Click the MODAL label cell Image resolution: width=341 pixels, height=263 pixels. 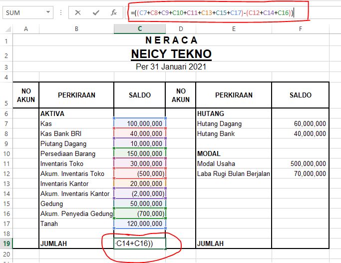[x=234, y=153]
